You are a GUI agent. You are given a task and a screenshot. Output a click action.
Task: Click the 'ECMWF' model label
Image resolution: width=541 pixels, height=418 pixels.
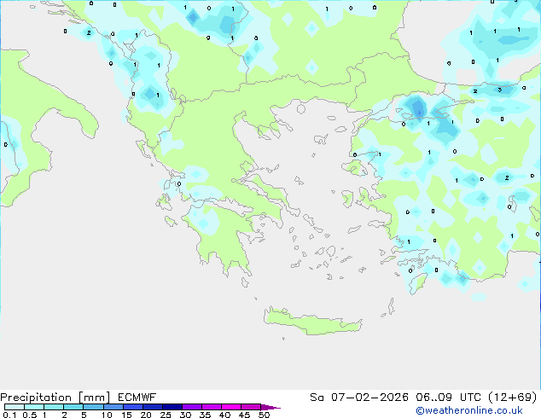[x=137, y=398]
